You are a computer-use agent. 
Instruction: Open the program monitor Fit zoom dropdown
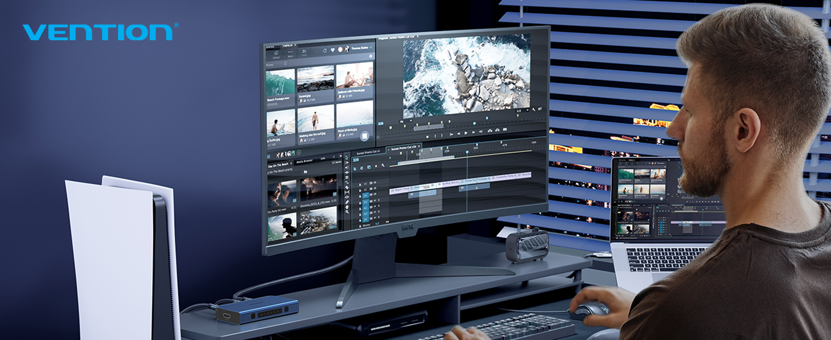pyautogui.click(x=406, y=121)
